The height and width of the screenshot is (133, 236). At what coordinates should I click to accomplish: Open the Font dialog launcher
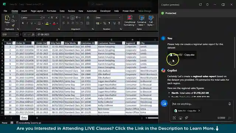pyautogui.click(x=59, y=29)
